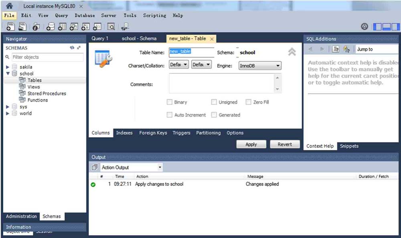Viewport: 401px width, 238px height.
Task: Switch to the Snippets tab
Action: pyautogui.click(x=349, y=146)
